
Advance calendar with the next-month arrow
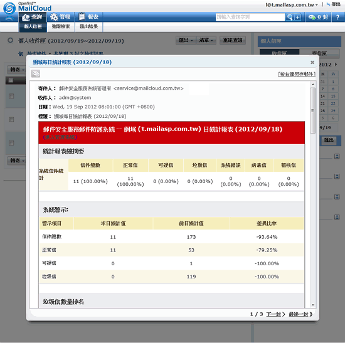tap(336, 65)
